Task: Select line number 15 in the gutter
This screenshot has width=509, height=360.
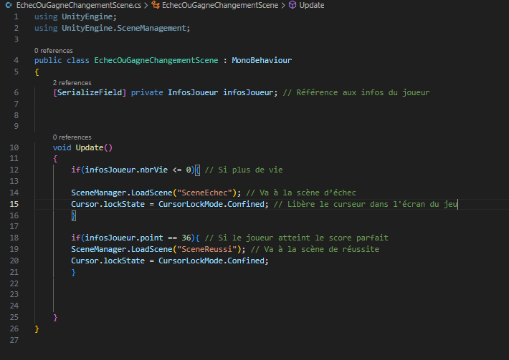Action: coord(16,204)
